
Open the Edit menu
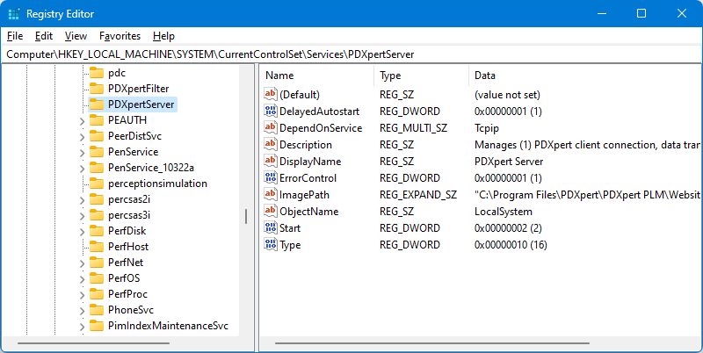[44, 36]
